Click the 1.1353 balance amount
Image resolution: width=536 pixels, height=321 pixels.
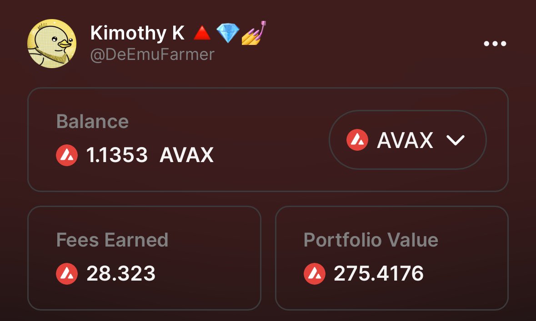pyautogui.click(x=117, y=156)
